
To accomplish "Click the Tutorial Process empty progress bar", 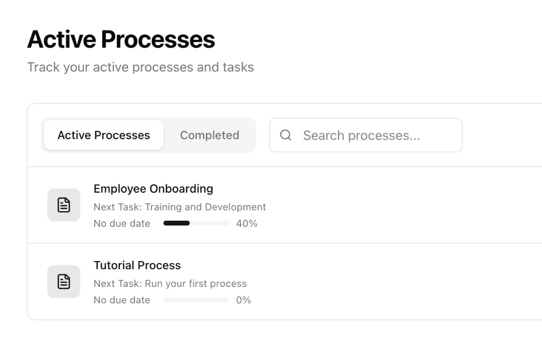I will point(196,300).
